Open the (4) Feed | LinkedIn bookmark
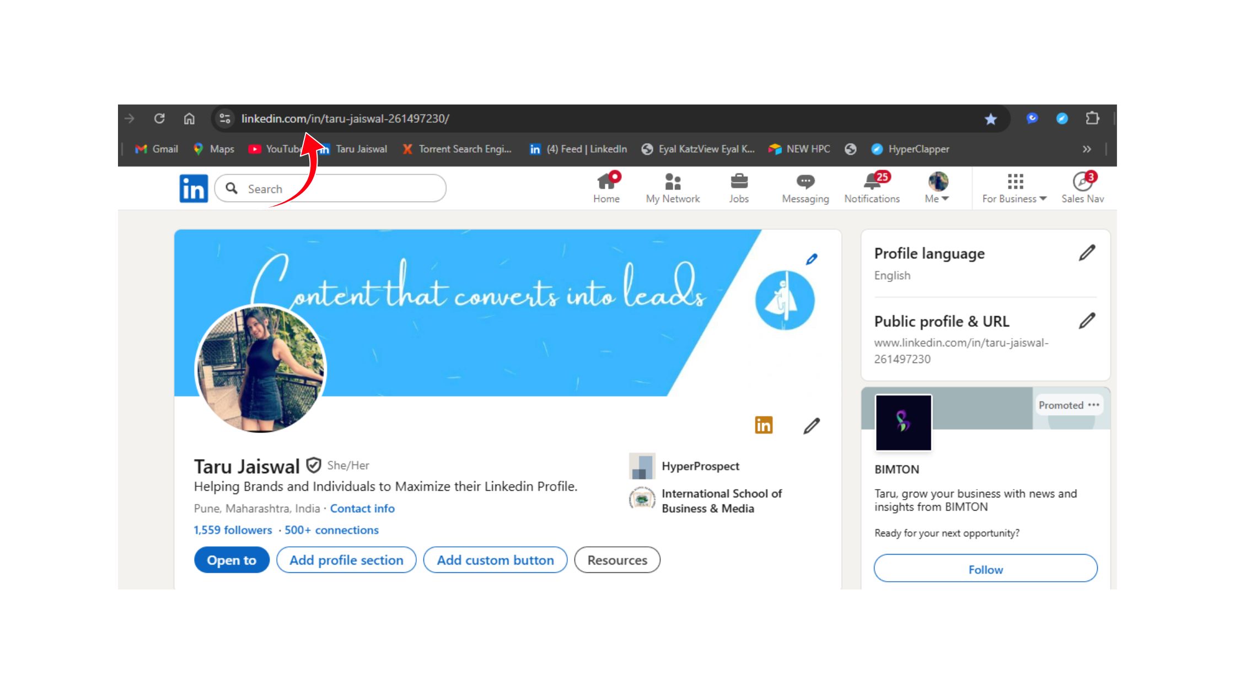 [x=578, y=149]
